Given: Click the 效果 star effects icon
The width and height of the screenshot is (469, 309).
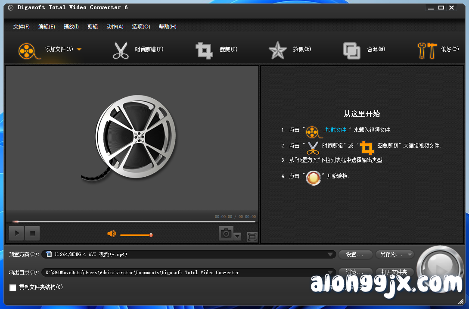Looking at the screenshot, I should pos(277,50).
